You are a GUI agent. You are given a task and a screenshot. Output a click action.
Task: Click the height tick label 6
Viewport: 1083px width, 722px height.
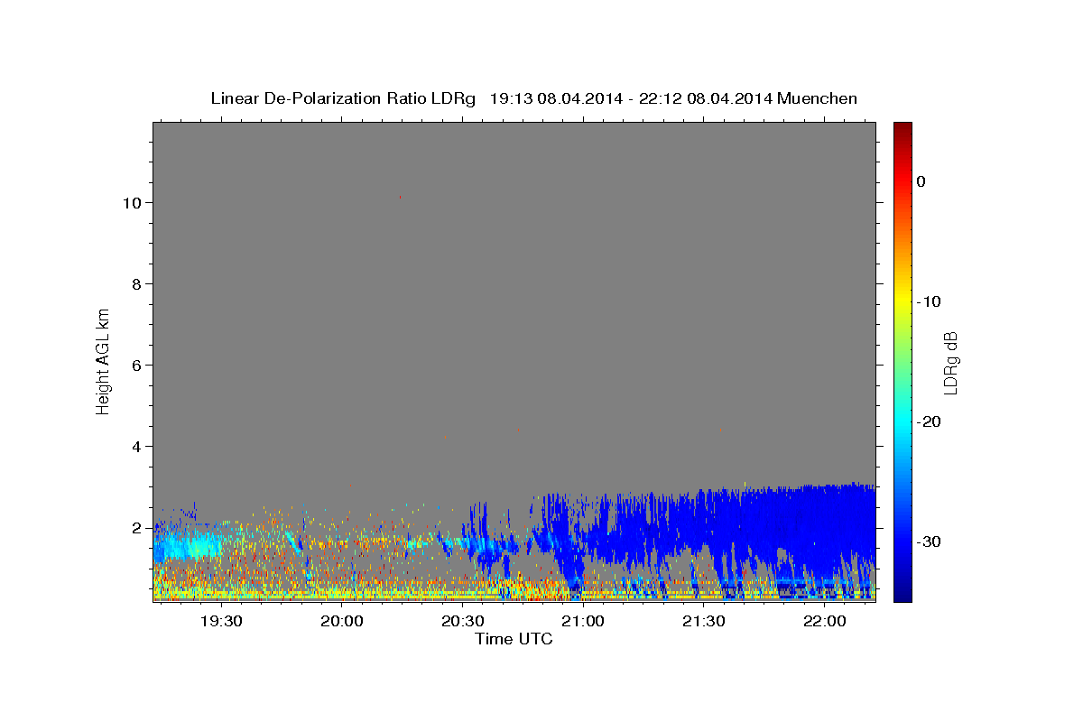(135, 366)
